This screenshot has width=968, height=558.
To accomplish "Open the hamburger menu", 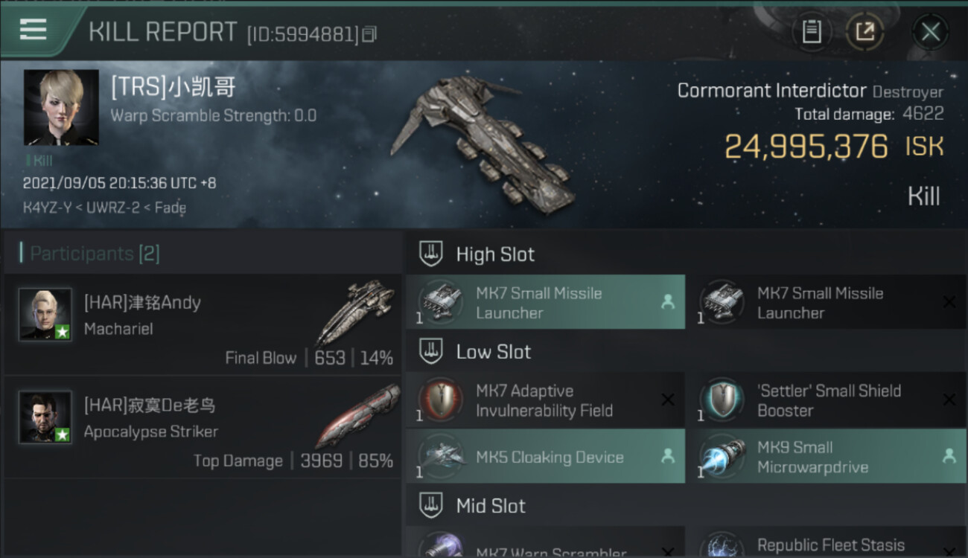I will [33, 30].
